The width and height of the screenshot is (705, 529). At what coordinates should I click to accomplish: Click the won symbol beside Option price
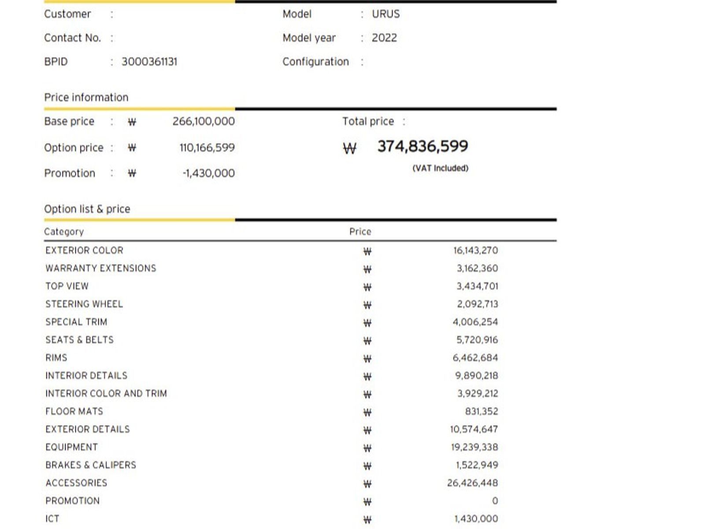click(x=132, y=148)
